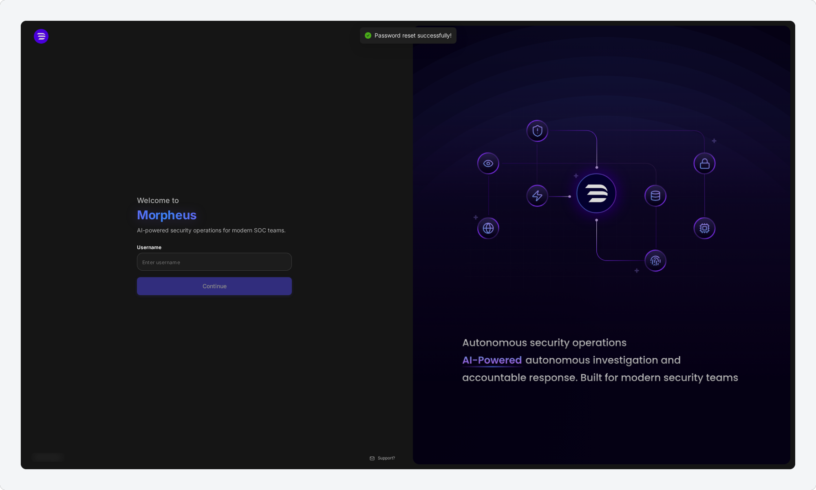Click the Welcome to text
This screenshot has width=816, height=490.
pos(158,201)
